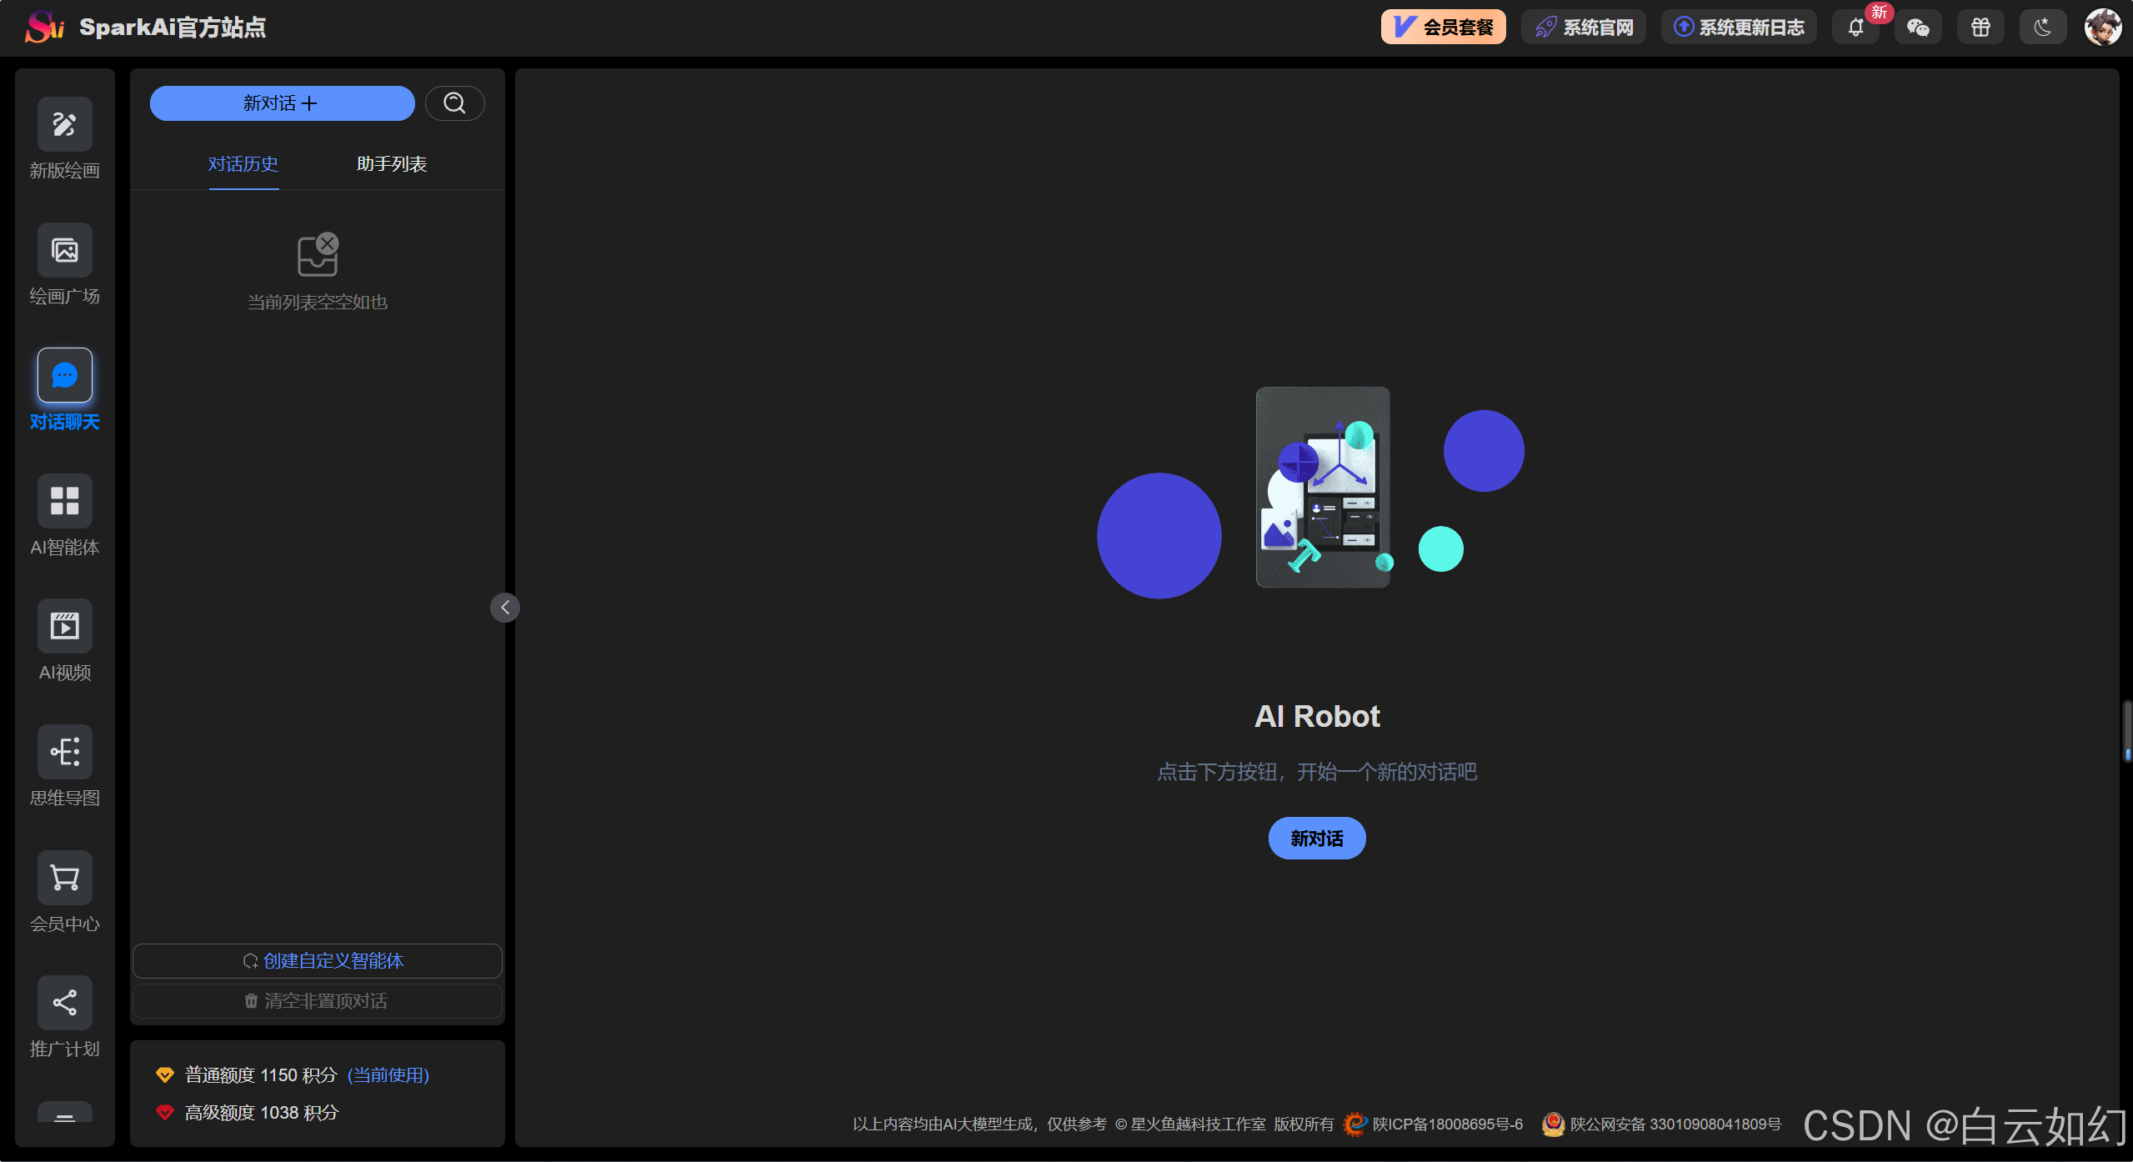Switch to the 助手列表 tab
This screenshot has height=1162, width=2133.
(392, 164)
